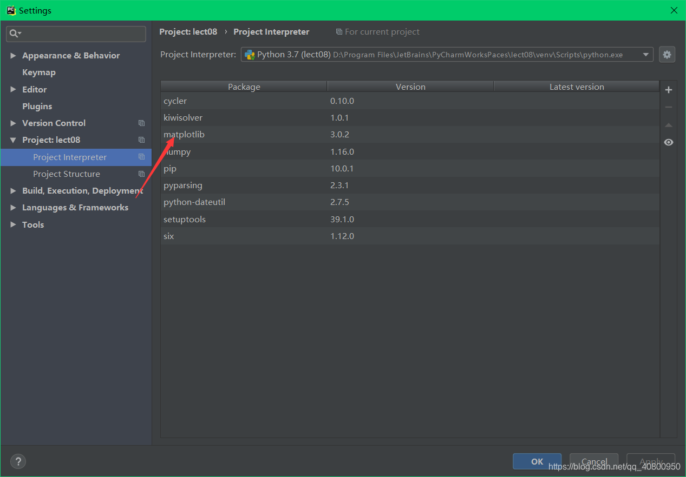The width and height of the screenshot is (686, 477).
Task: Sort by the Version column header
Action: click(x=410, y=87)
